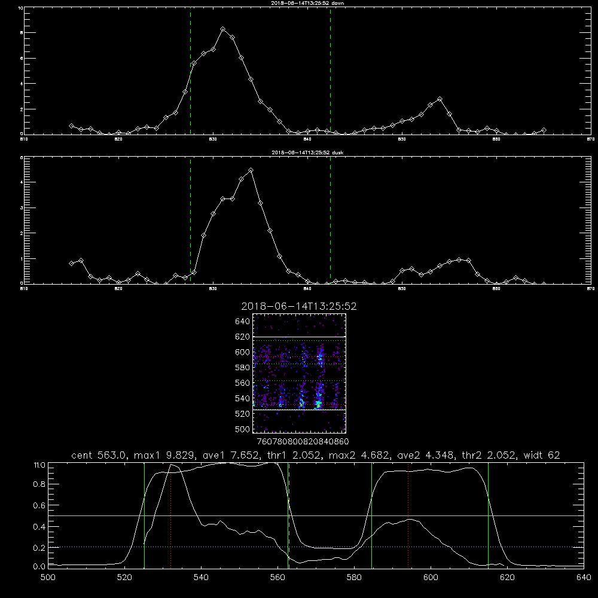
Task: Click the dotted horizontal 0.2 threshold line
Action: [x=316, y=547]
